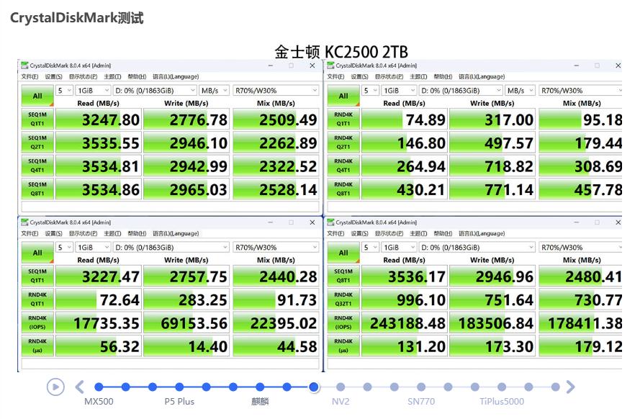Click the play button on the carousel
This screenshot has height=419, width=635.
click(56, 387)
